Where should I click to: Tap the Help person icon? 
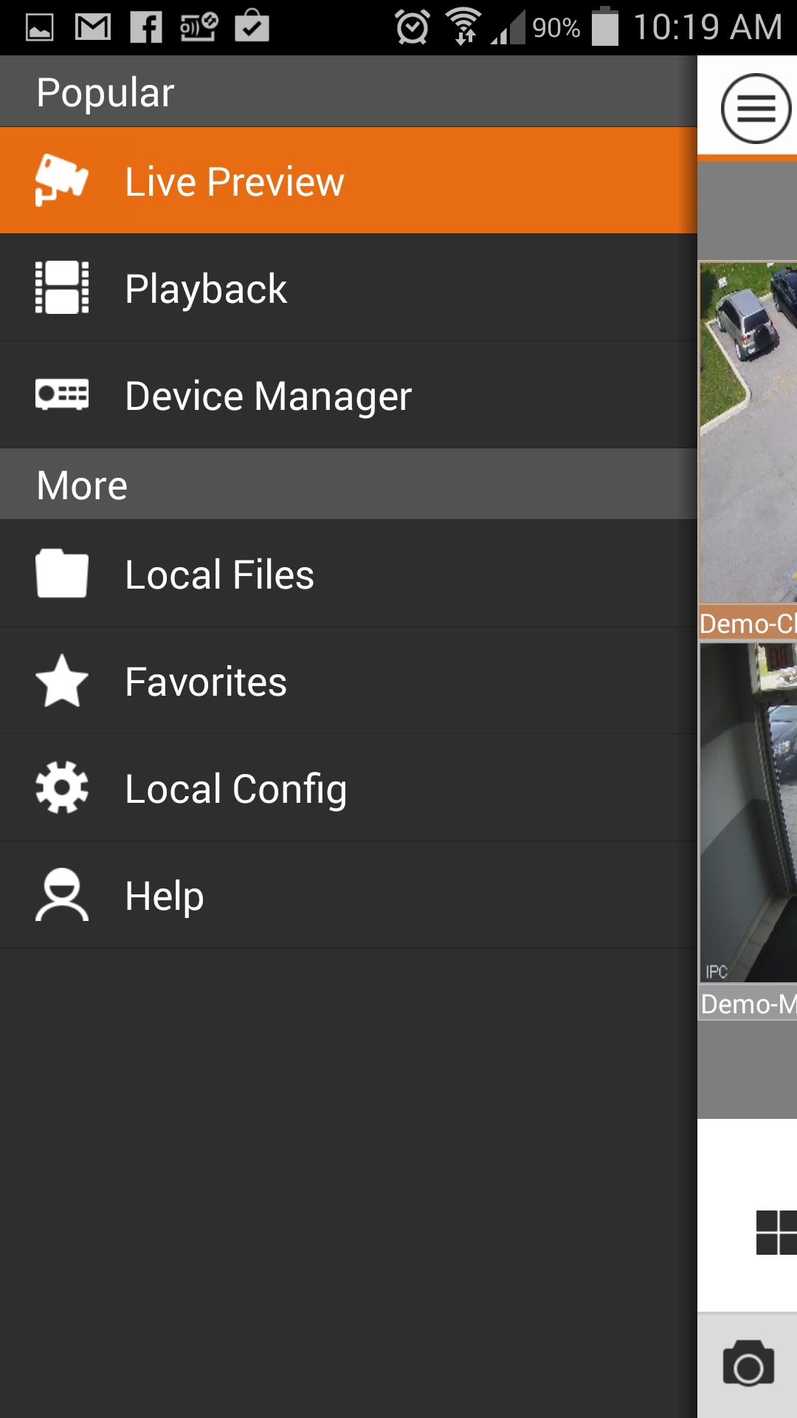(61, 895)
